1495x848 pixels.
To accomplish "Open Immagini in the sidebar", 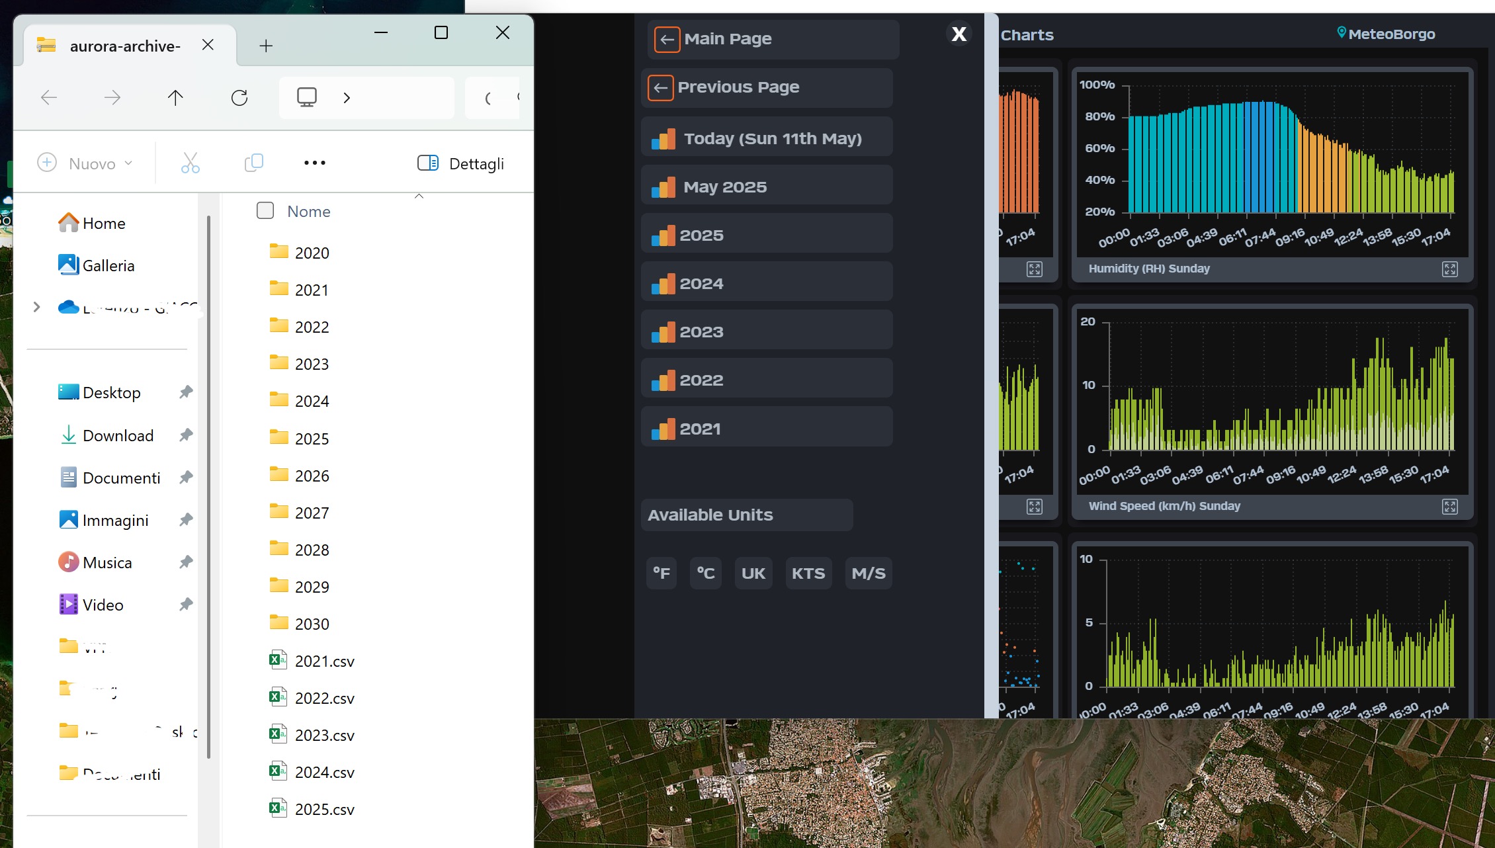I will coord(104,520).
